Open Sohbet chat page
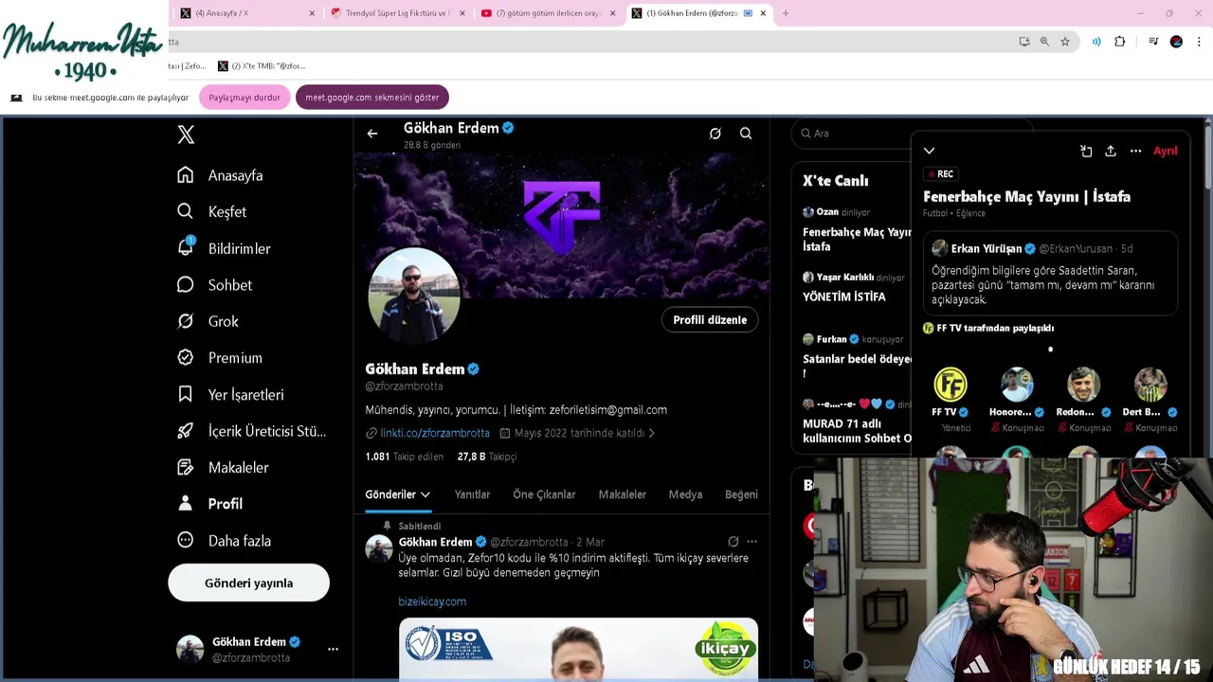 coord(214,285)
